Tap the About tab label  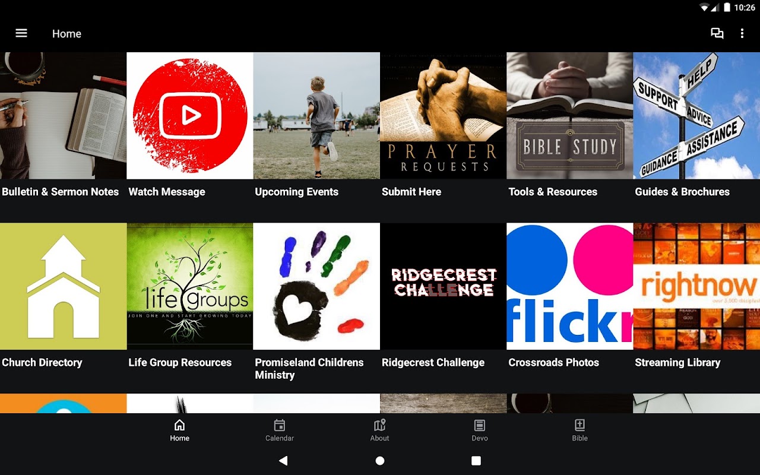coord(379,438)
